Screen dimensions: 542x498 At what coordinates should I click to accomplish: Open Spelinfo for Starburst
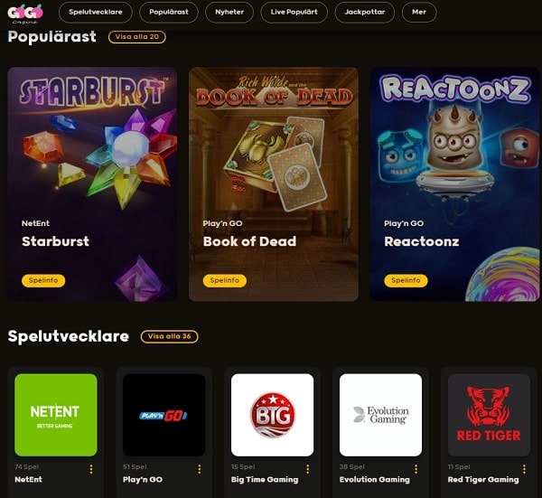[43, 280]
